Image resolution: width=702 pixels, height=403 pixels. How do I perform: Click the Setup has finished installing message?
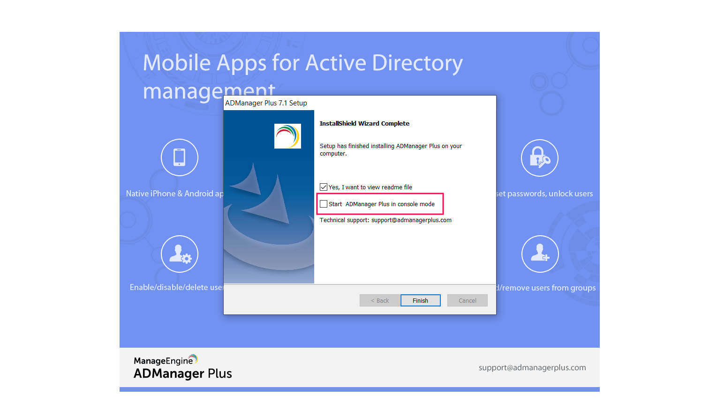[x=391, y=150]
